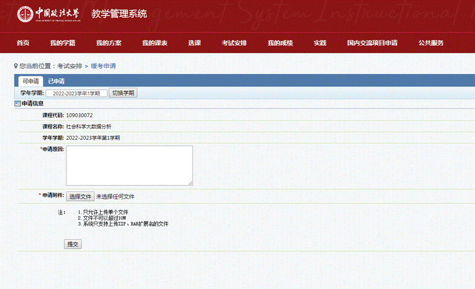Click the location pin icon before the breadcrumb
The height and width of the screenshot is (289, 475).
point(16,65)
